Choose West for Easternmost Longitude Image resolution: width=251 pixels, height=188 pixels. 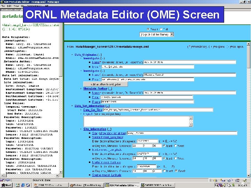pyautogui.click(x=175, y=158)
